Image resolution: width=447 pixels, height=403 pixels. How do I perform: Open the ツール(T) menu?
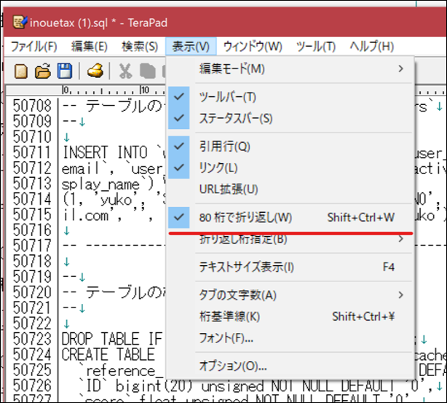pyautogui.click(x=316, y=46)
